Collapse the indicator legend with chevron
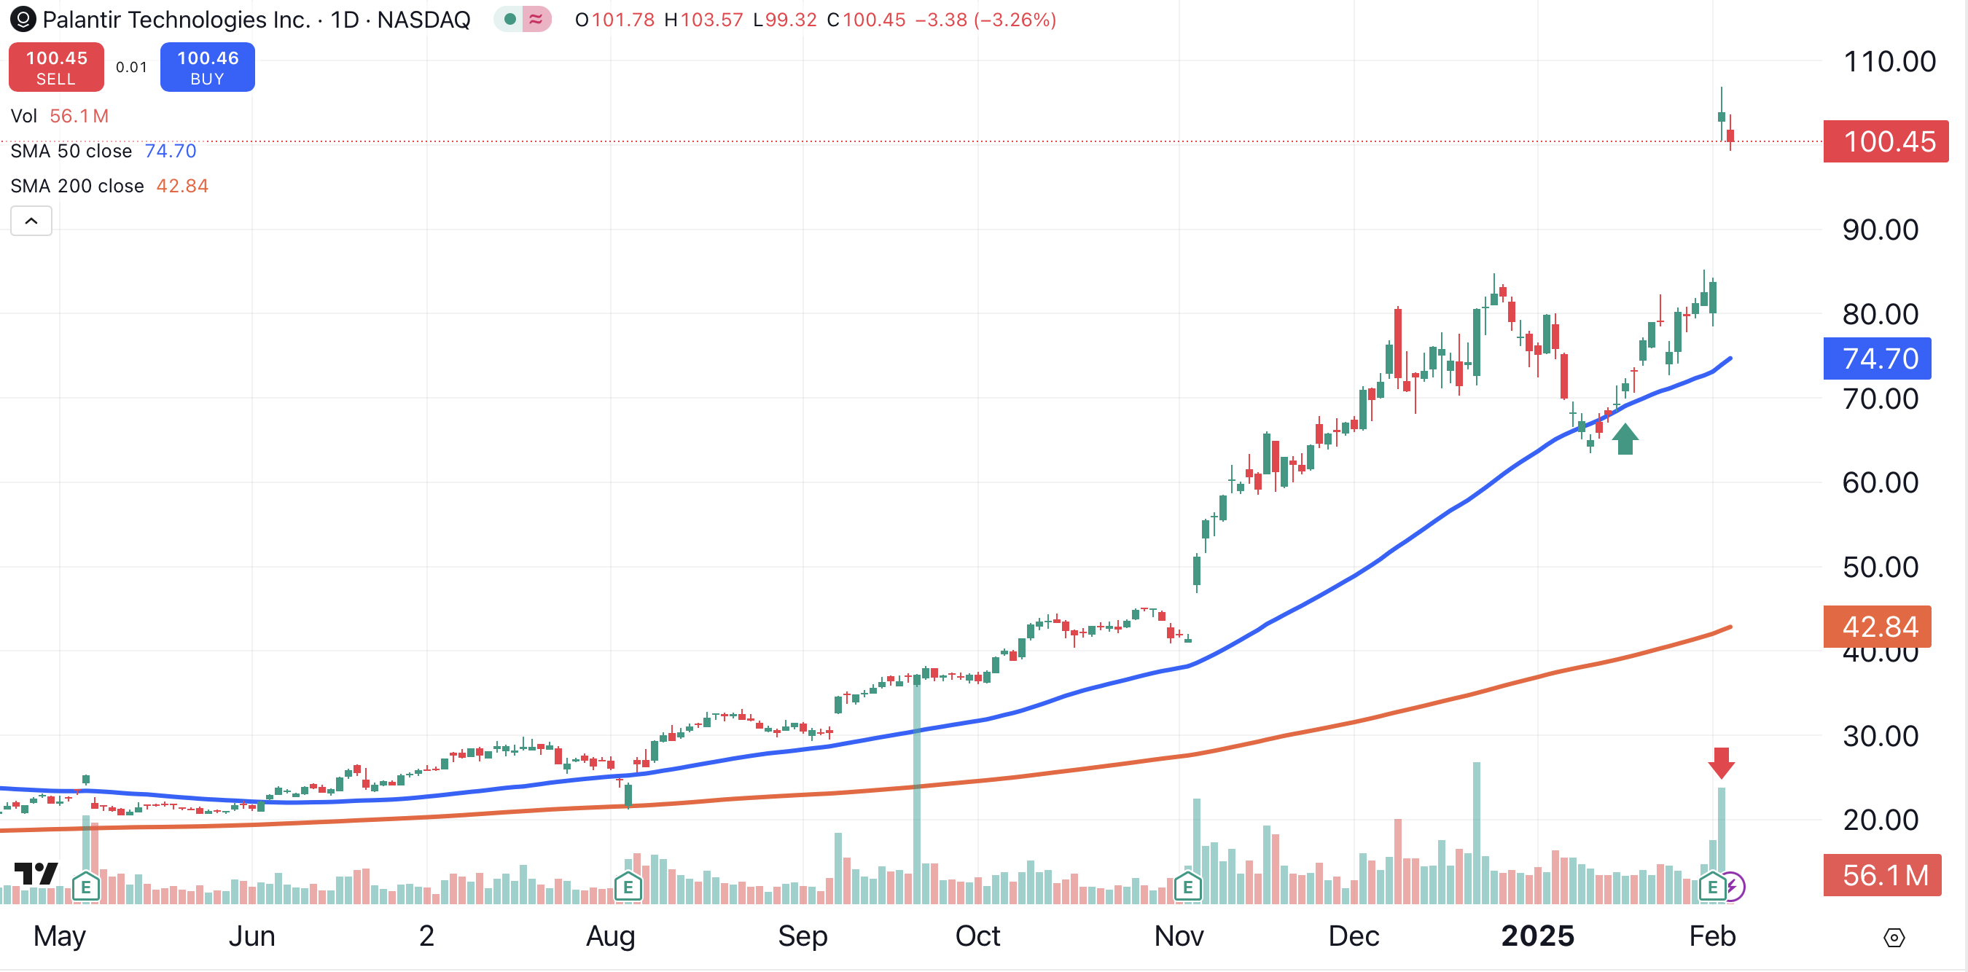The image size is (1968, 972). pyautogui.click(x=31, y=222)
